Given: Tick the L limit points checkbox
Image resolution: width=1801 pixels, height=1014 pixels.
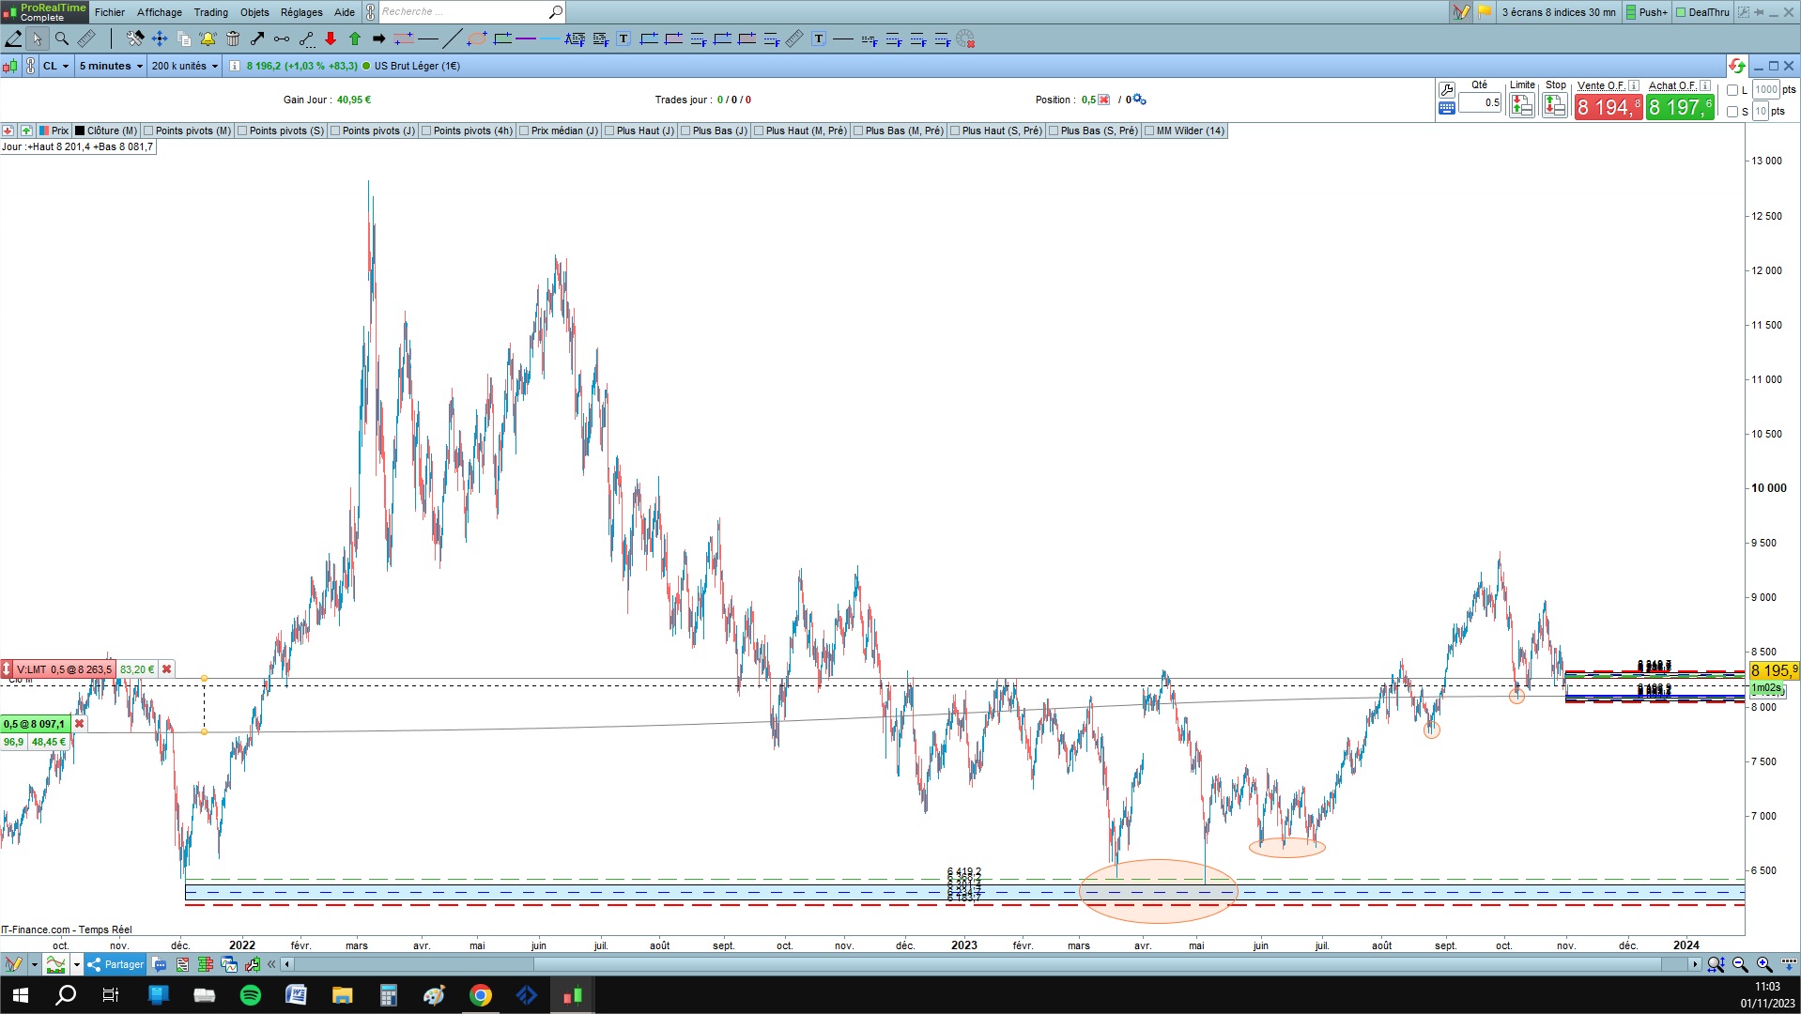Looking at the screenshot, I should pyautogui.click(x=1732, y=90).
